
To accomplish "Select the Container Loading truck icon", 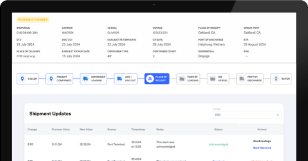I will pyautogui.click(x=85, y=79).
